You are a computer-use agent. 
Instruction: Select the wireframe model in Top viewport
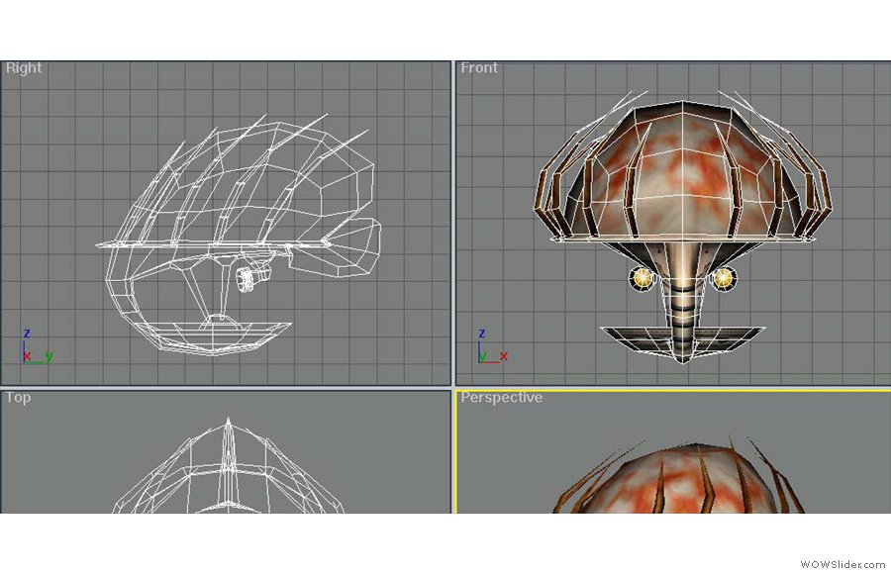(x=229, y=467)
